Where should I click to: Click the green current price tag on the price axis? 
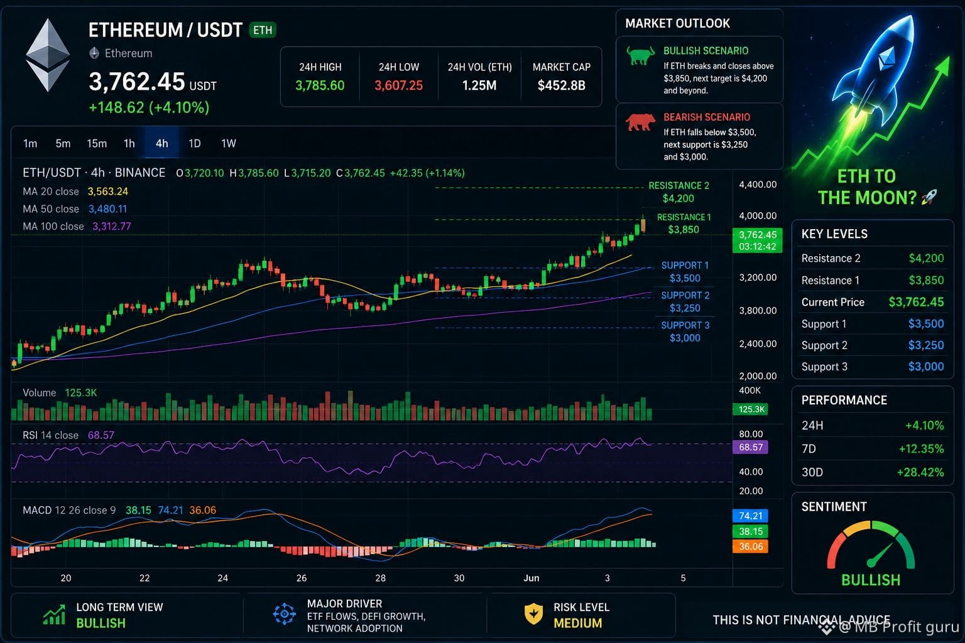(758, 240)
